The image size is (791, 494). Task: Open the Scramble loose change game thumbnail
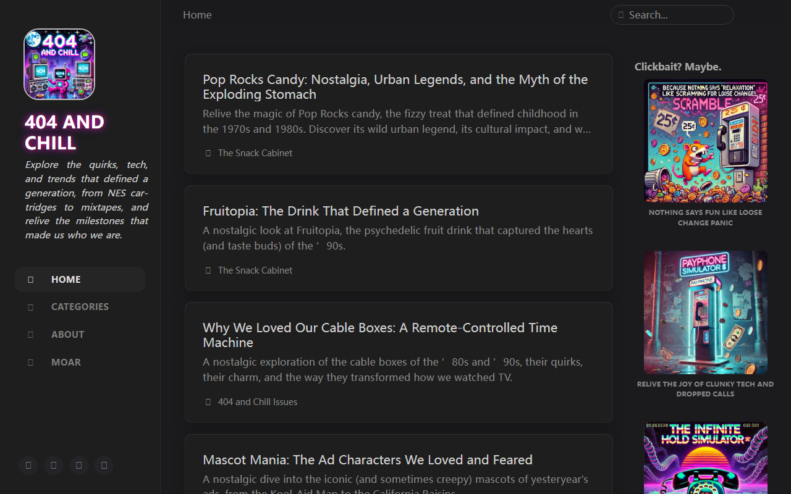(706, 141)
